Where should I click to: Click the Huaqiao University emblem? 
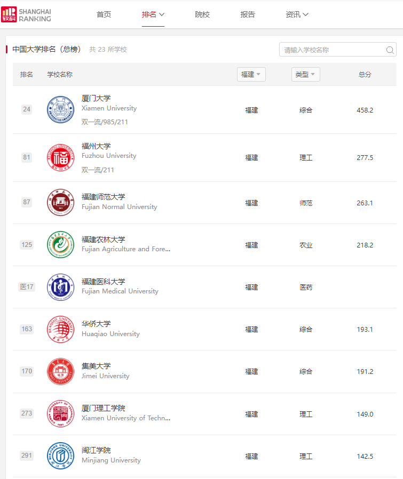60,329
